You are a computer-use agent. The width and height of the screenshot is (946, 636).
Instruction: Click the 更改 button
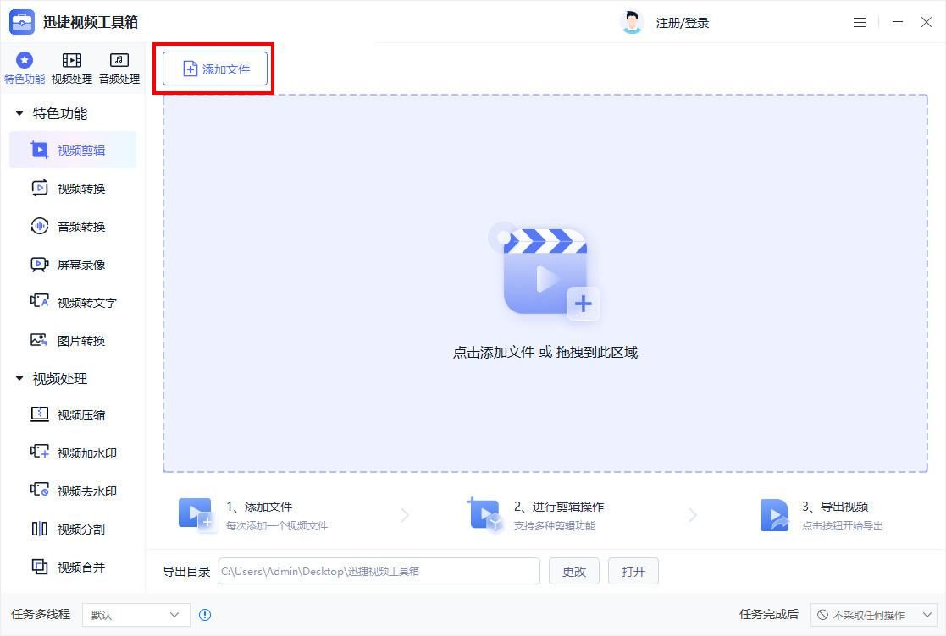pyautogui.click(x=573, y=571)
